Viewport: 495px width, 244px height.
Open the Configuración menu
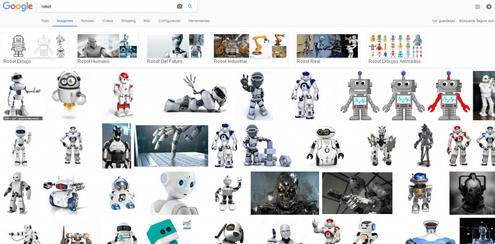click(x=169, y=21)
